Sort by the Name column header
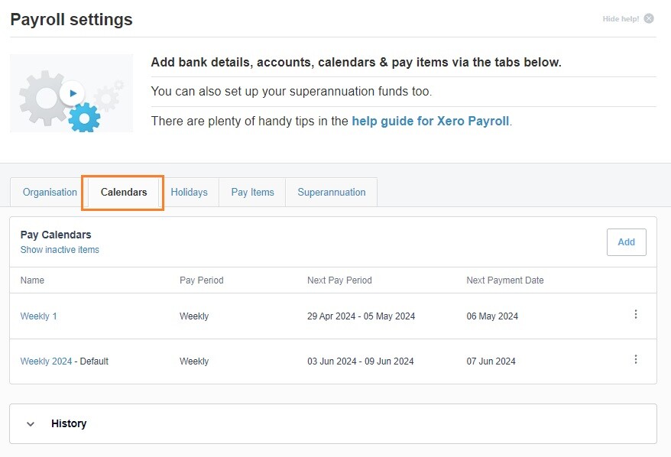Image resolution: width=671 pixels, height=457 pixels. tap(32, 280)
